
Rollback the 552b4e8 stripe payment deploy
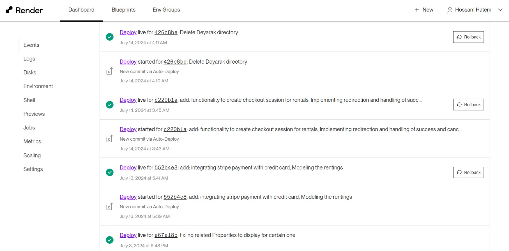tap(468, 172)
